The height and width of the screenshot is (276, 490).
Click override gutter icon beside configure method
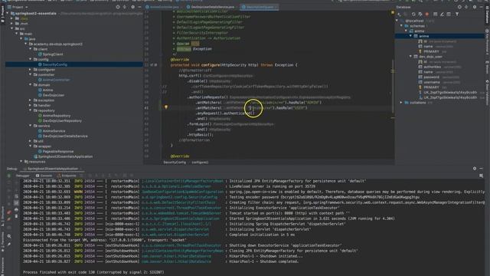[x=152, y=65]
